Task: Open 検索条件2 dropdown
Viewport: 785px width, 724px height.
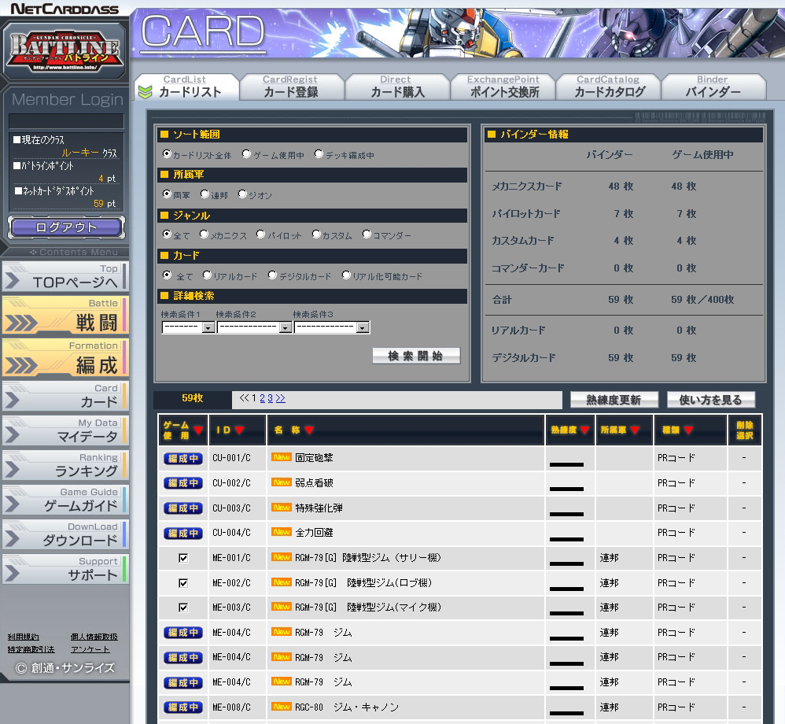Action: (x=254, y=327)
